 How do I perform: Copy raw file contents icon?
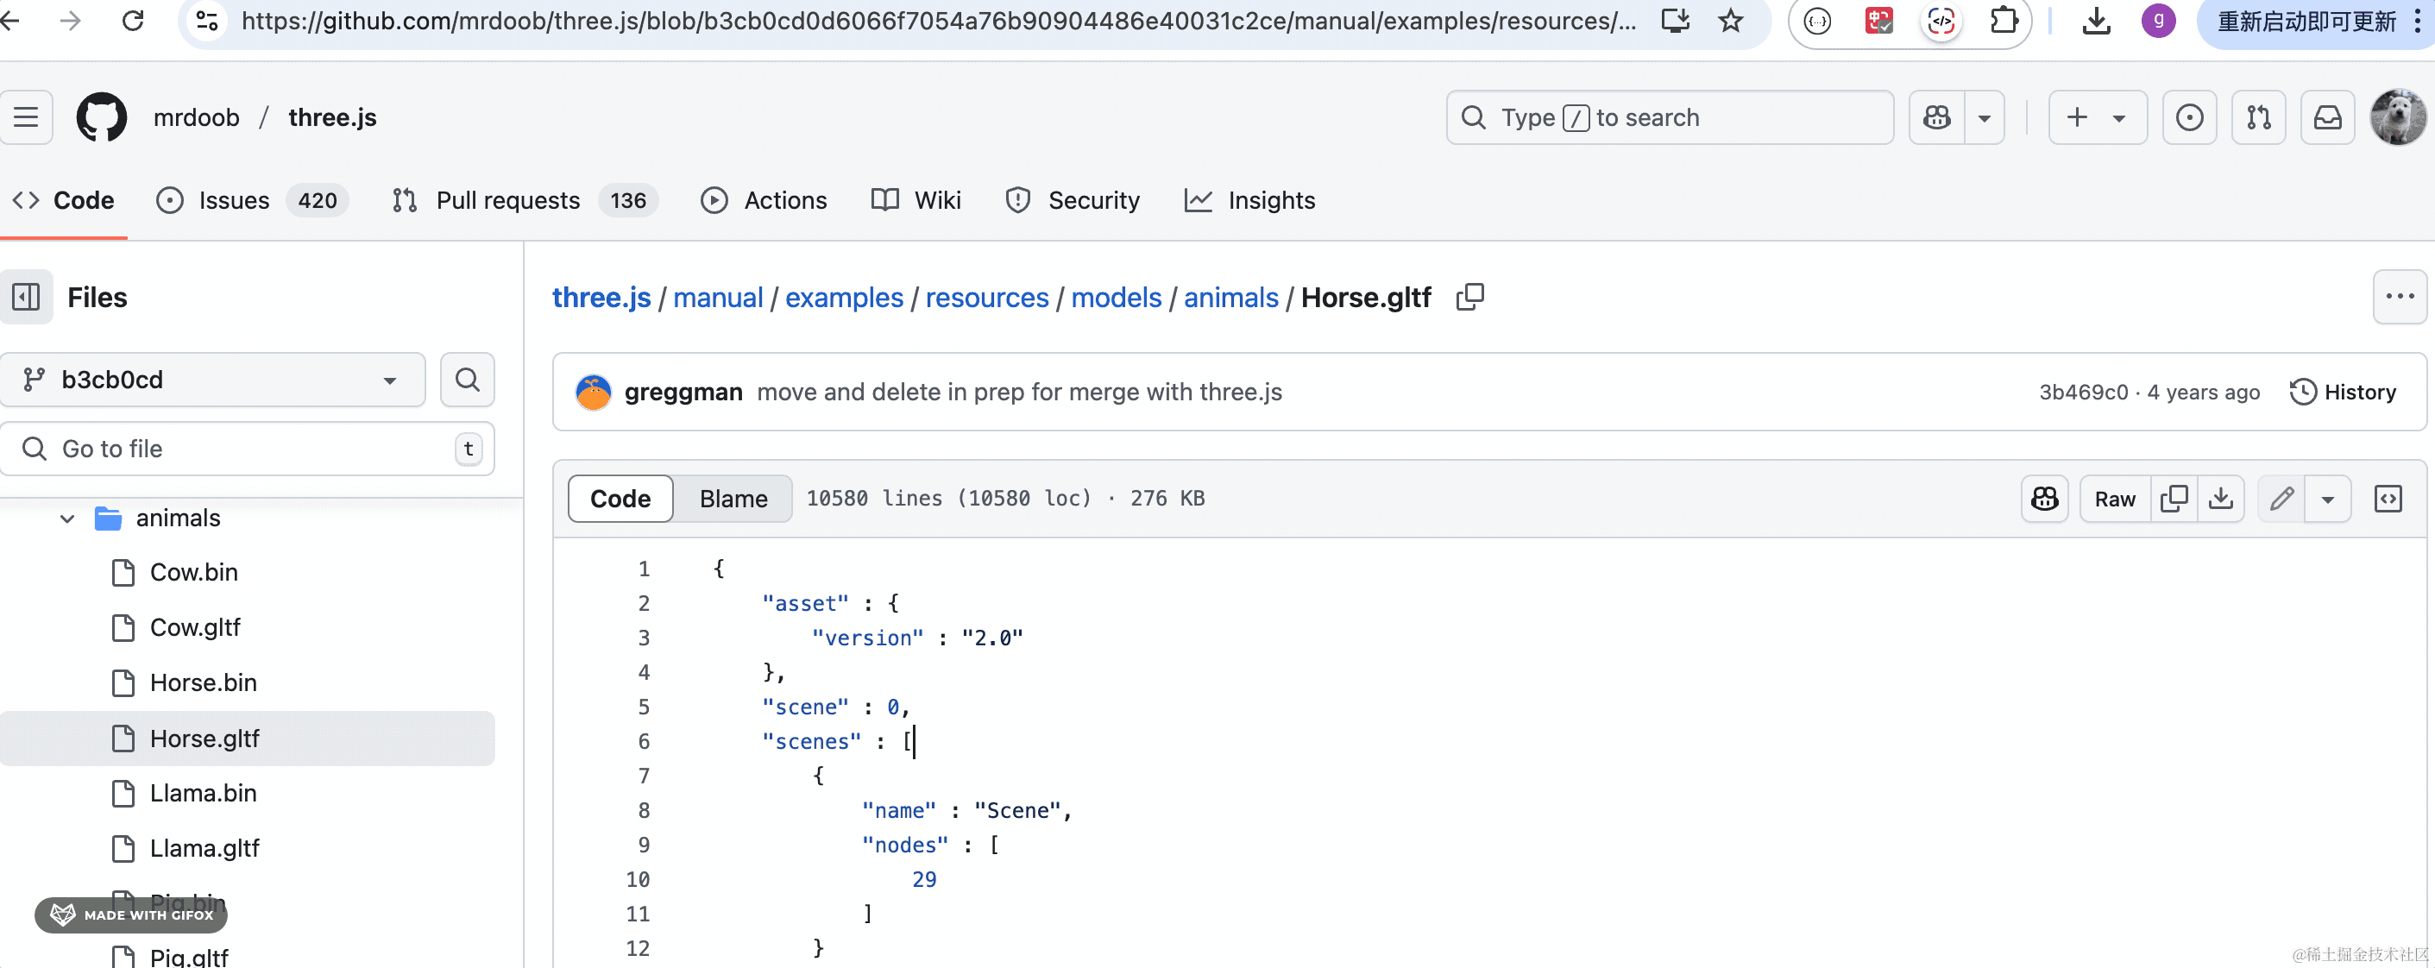click(2174, 498)
